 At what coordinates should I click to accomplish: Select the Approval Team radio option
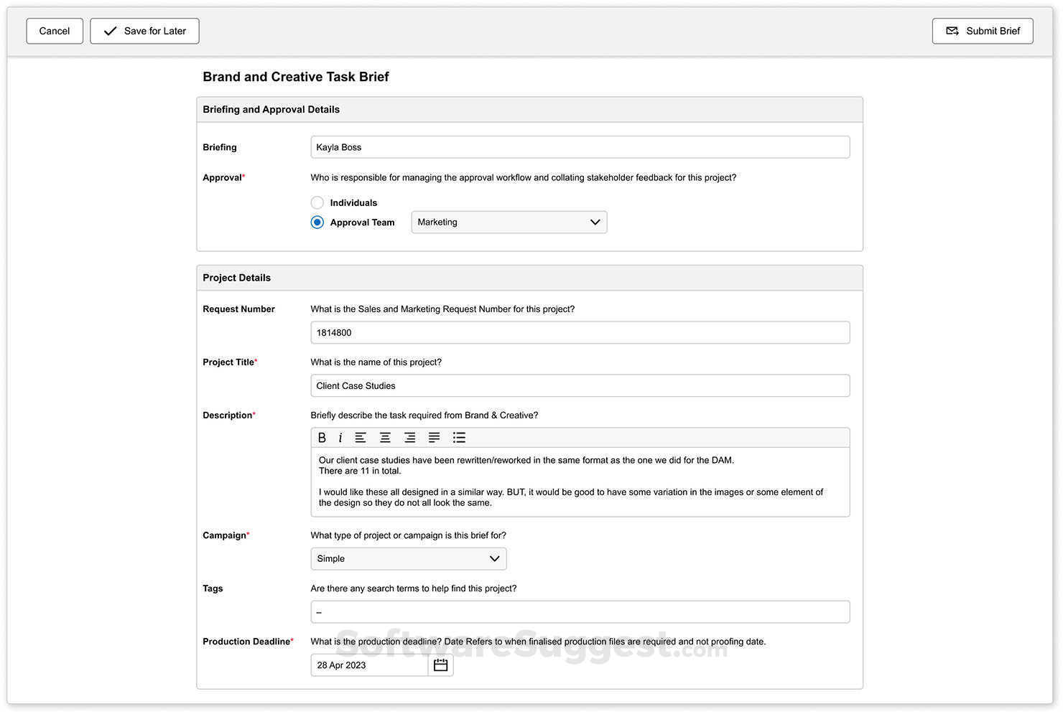pos(317,222)
